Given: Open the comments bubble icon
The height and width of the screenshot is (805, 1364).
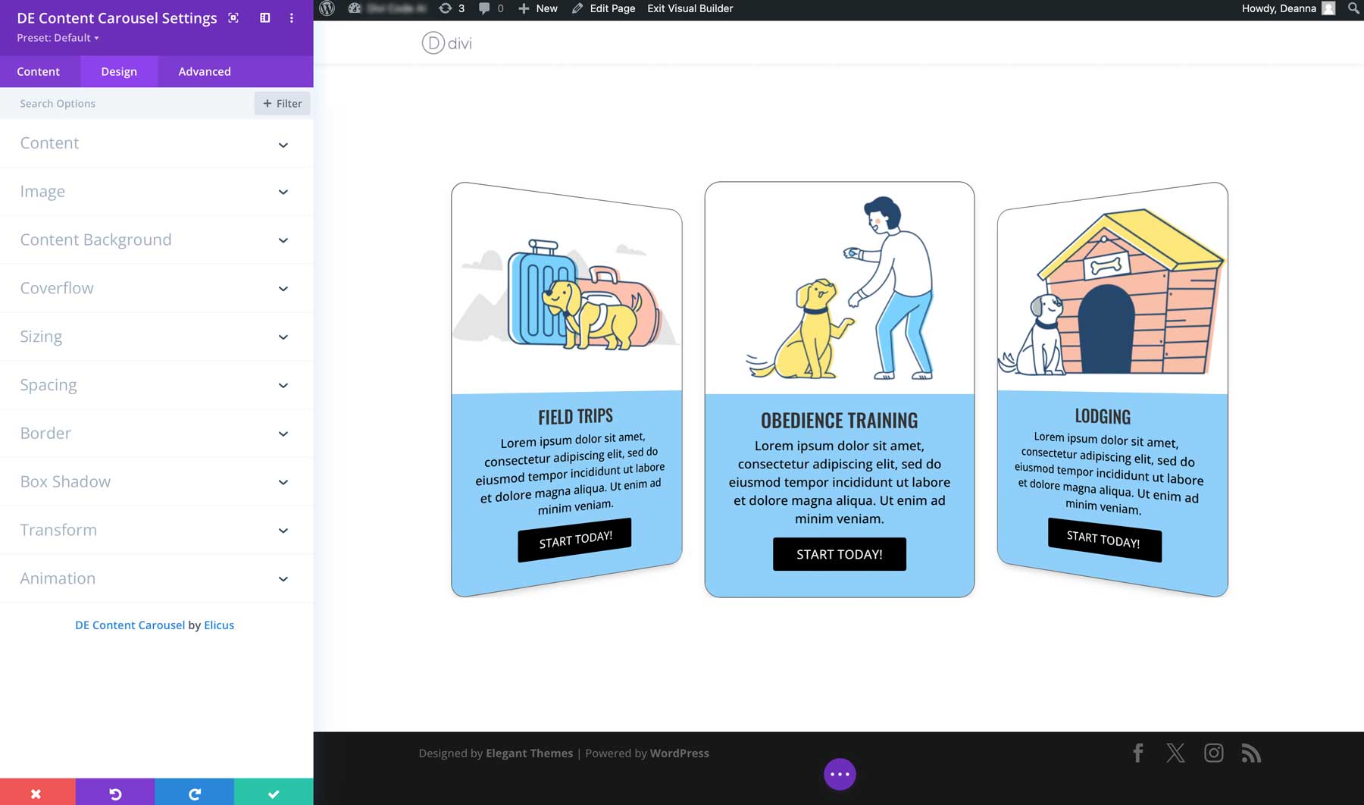Looking at the screenshot, I should click(484, 8).
